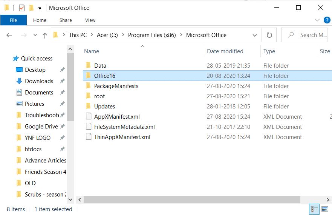Screen dimensions: 332x215
Task: Select the ThinAppXManifest.xml file icon
Action: (x=89, y=137)
